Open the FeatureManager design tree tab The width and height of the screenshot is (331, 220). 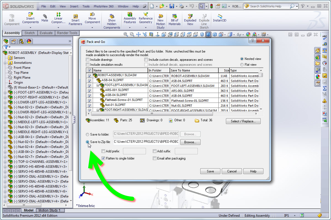(x=6, y=41)
